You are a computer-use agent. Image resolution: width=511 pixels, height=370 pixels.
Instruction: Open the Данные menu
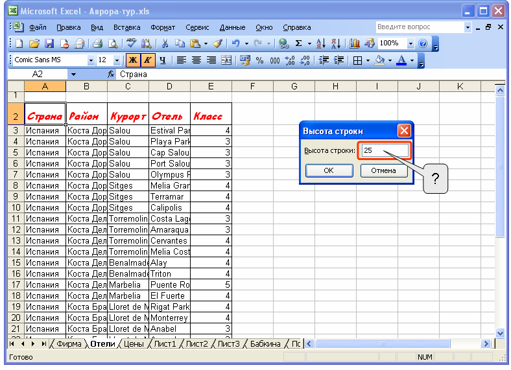pyautogui.click(x=232, y=27)
